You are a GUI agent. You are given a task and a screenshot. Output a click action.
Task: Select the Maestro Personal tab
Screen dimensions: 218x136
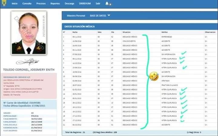click(76, 16)
